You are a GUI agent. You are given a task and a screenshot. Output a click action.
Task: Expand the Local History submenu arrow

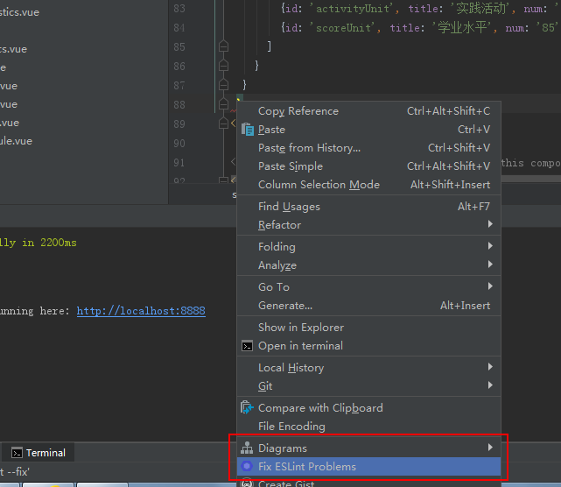pyautogui.click(x=490, y=368)
